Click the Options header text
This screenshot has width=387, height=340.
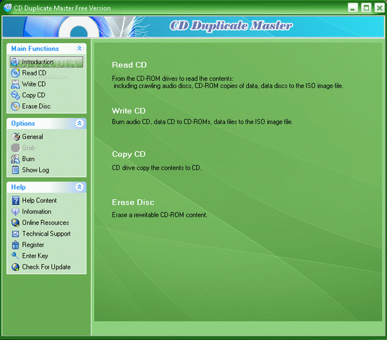(x=23, y=123)
